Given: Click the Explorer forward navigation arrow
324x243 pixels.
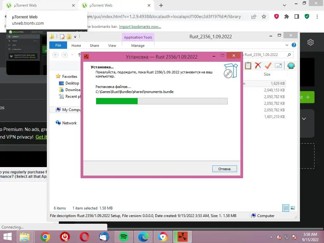Looking at the screenshot, I should [65, 55].
